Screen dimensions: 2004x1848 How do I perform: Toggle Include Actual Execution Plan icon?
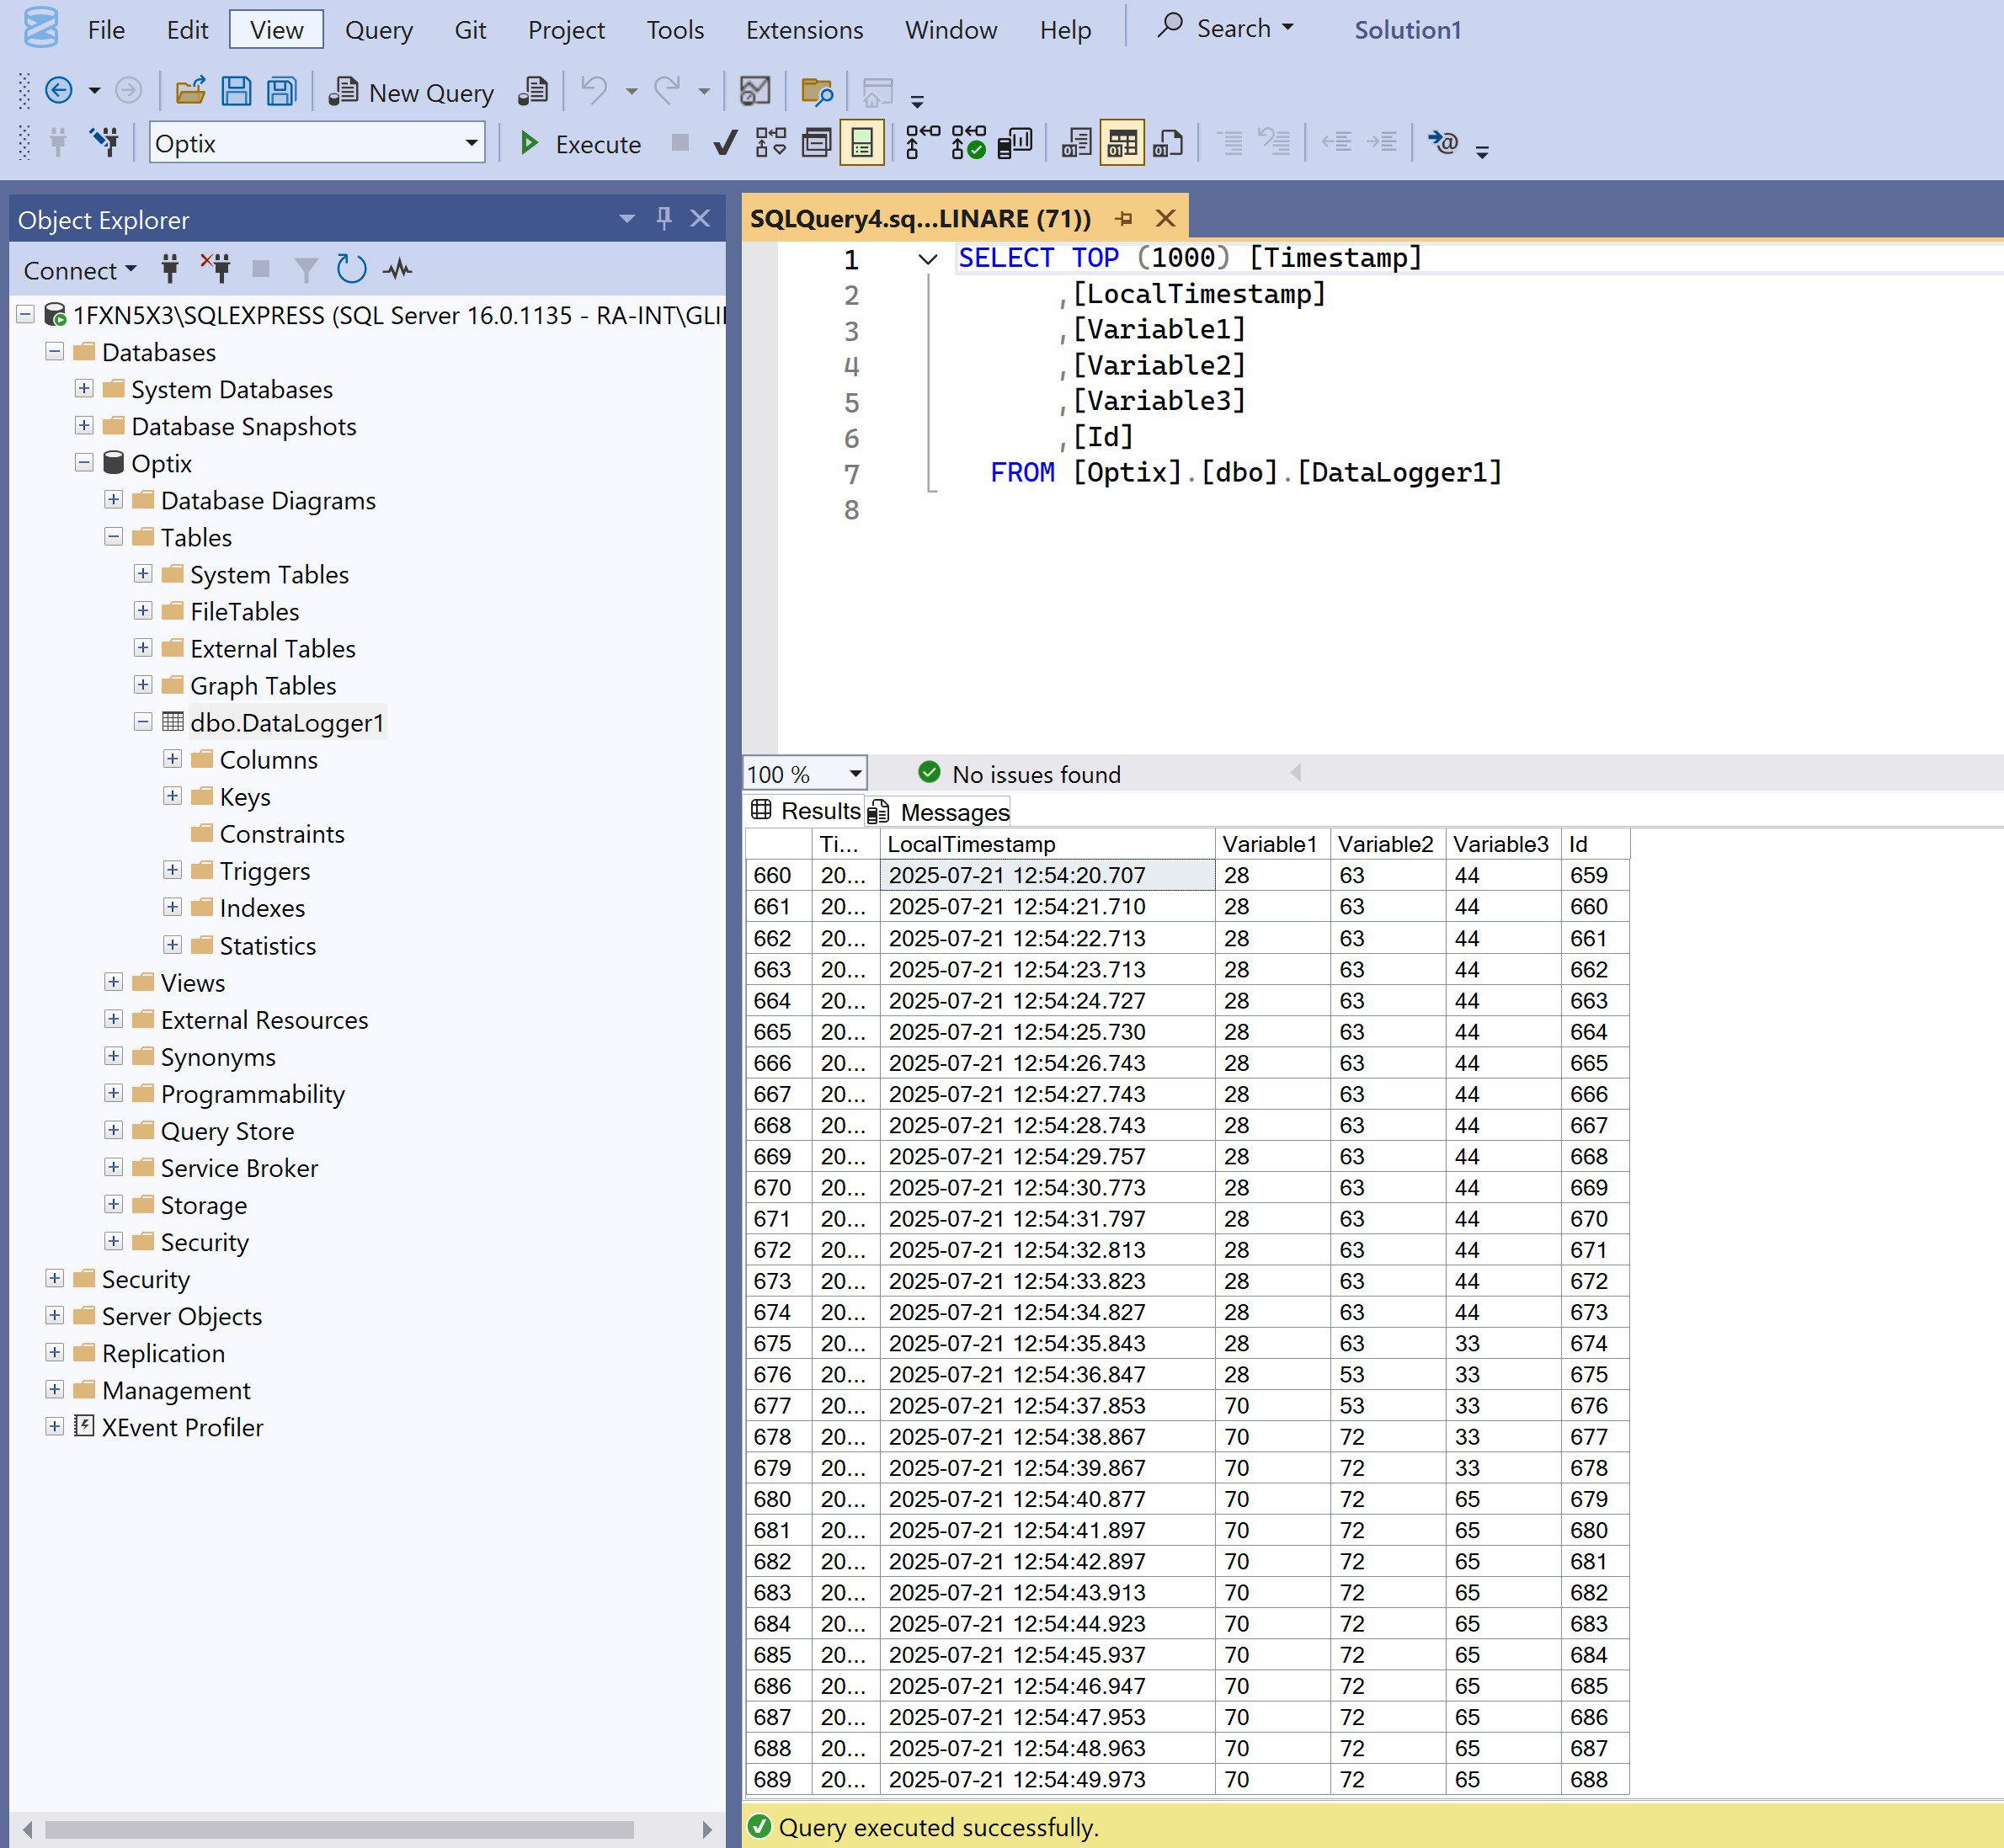coord(922,143)
